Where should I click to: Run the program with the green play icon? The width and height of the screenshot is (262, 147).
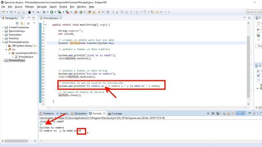[52, 12]
